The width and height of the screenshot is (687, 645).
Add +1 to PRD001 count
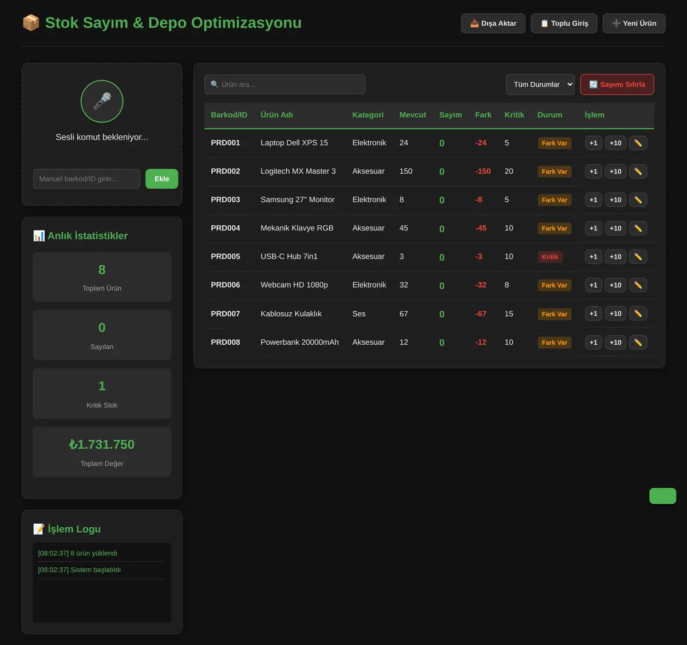point(593,143)
